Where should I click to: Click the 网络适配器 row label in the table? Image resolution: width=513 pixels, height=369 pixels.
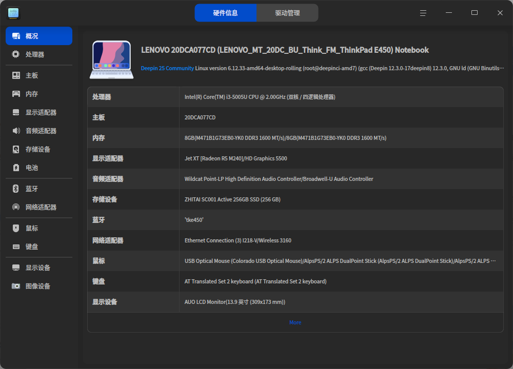pos(108,240)
